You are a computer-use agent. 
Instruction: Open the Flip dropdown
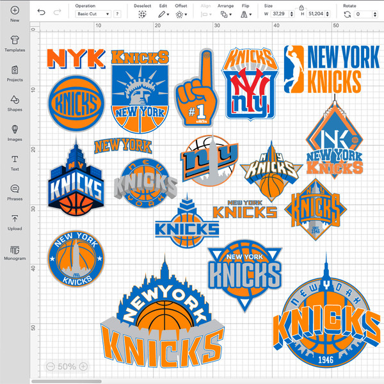pos(246,15)
